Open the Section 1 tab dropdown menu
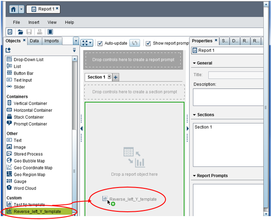This screenshot has height=220, width=271. pyautogui.click(x=109, y=77)
